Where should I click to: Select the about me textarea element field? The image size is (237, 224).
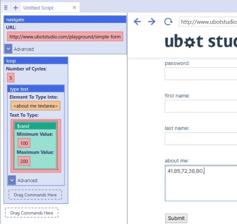coord(35,106)
